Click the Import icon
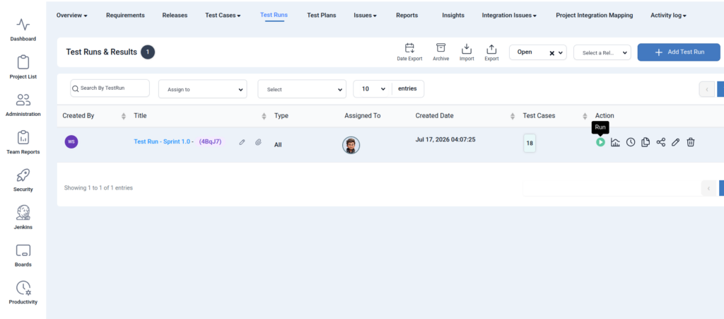Viewport: 724px width, 319px height. coord(467,52)
